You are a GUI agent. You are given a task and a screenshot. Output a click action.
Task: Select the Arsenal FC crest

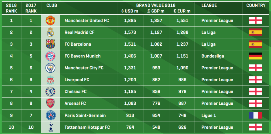[x=51, y=104]
